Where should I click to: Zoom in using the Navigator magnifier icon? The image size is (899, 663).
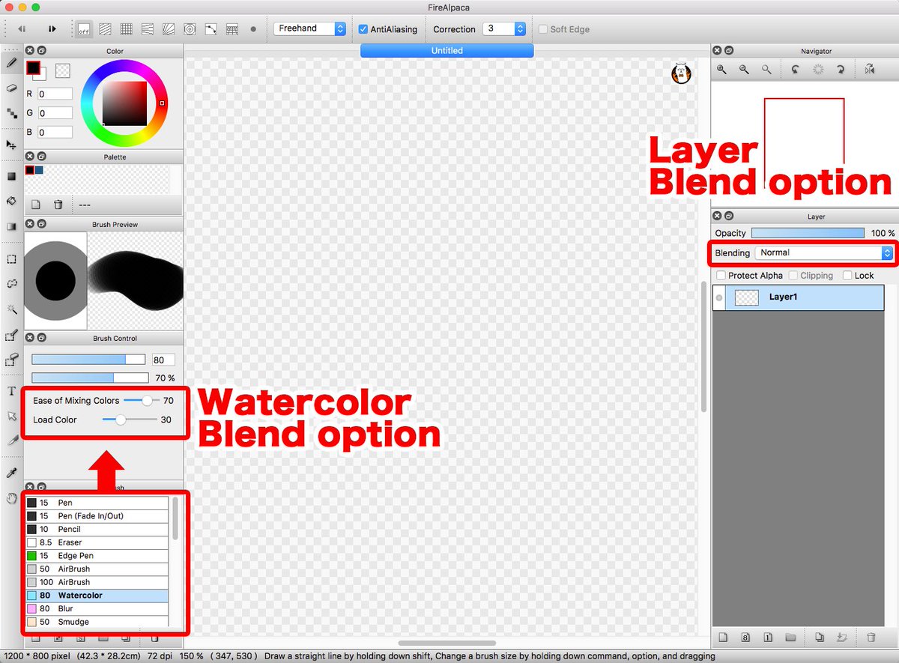click(721, 69)
